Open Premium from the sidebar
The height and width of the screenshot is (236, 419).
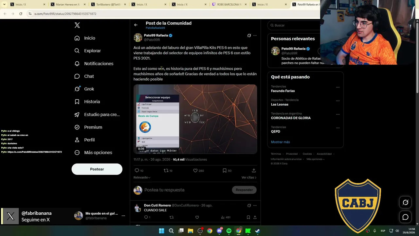88,127
